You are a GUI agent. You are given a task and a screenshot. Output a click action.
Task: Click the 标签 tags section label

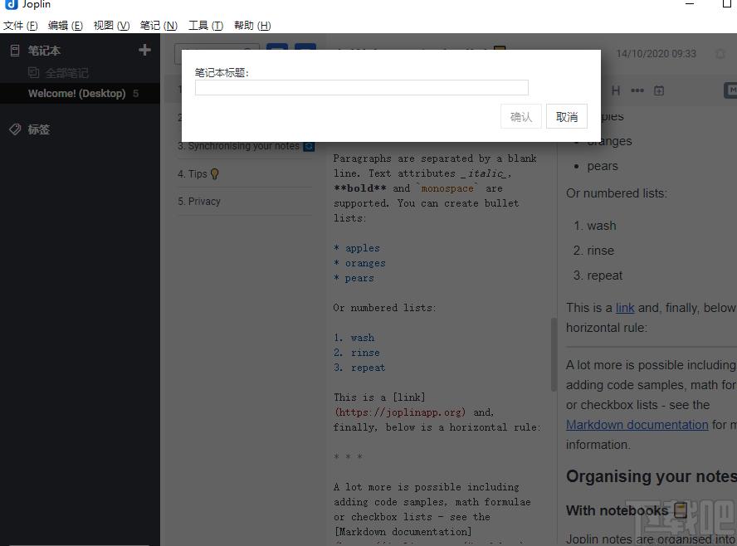tap(38, 129)
